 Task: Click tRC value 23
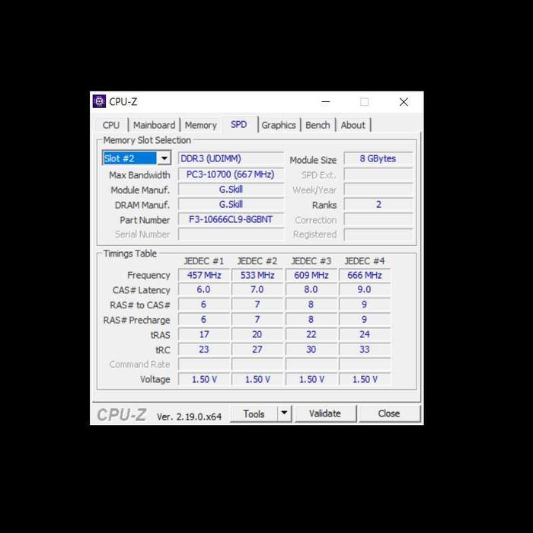tap(204, 349)
